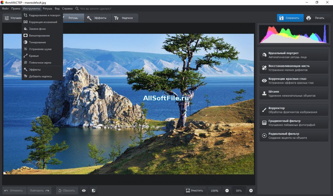Open Корректор tool panel
Viewport: 333px width, 196px height.
(294, 110)
